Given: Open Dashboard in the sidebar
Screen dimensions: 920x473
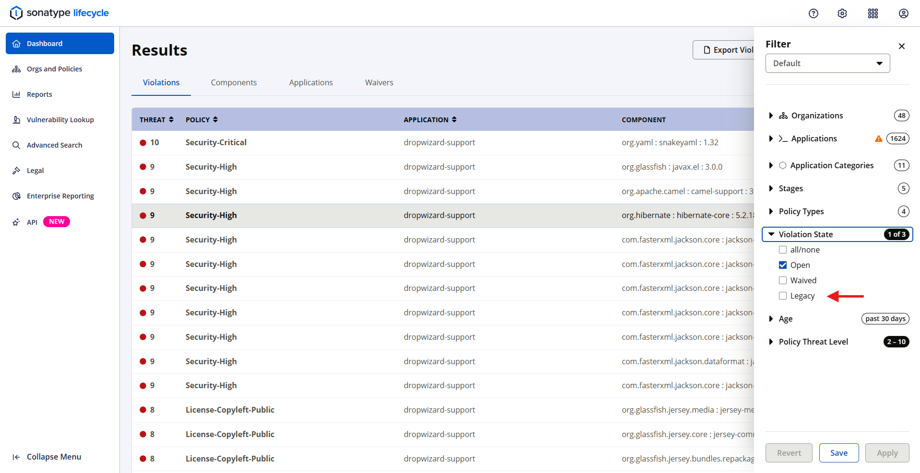Looking at the screenshot, I should click(x=60, y=44).
